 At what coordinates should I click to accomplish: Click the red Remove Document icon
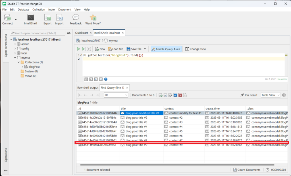[180, 95]
